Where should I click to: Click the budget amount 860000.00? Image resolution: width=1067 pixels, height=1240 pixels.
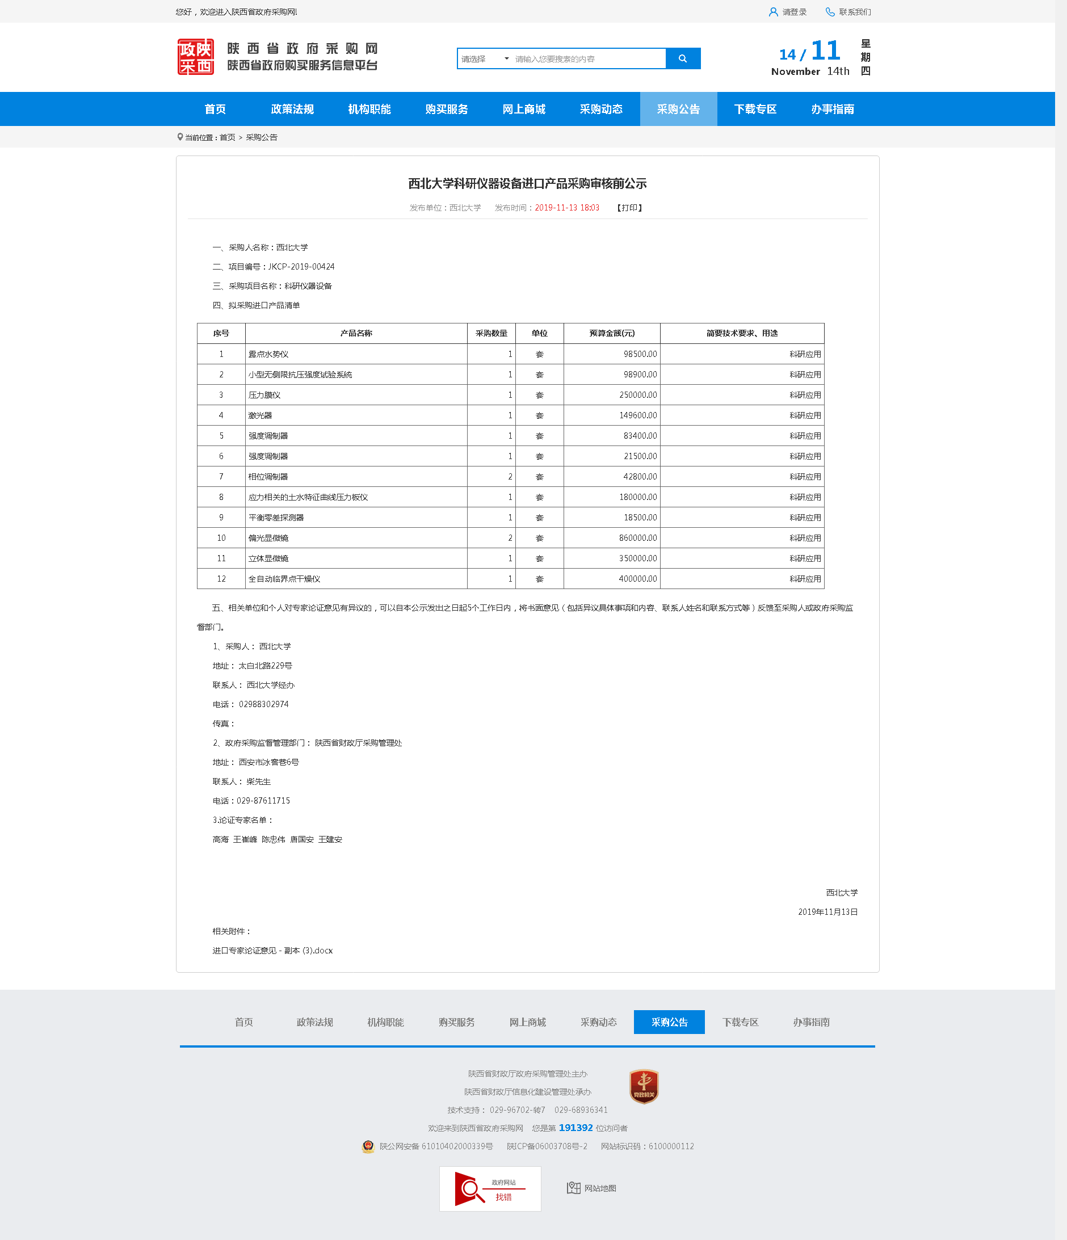[x=638, y=538]
